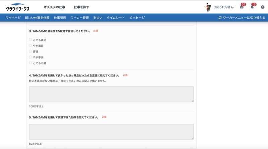The image size is (268, 149).
Task: Select the とても満足 radio button
Action: click(30, 40)
